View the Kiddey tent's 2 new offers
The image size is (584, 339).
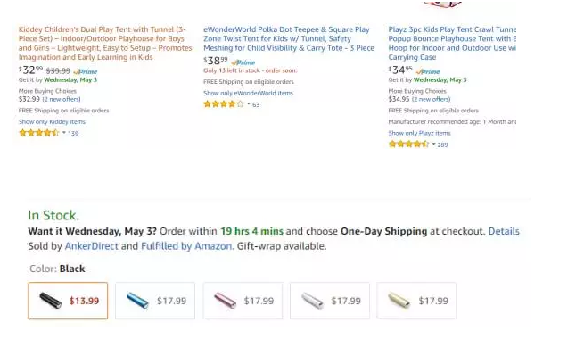(62, 99)
